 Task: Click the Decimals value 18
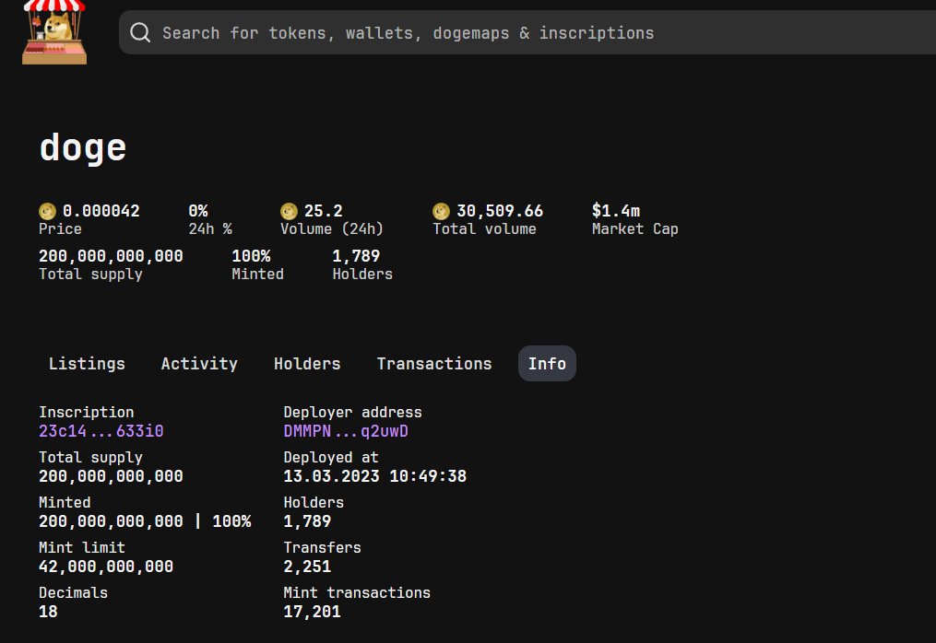point(48,612)
